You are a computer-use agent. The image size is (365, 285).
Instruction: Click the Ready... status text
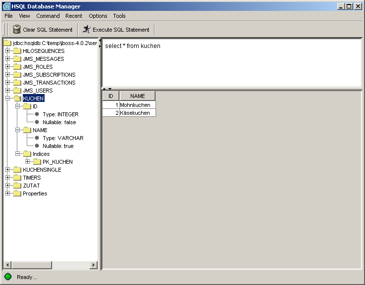(27, 277)
